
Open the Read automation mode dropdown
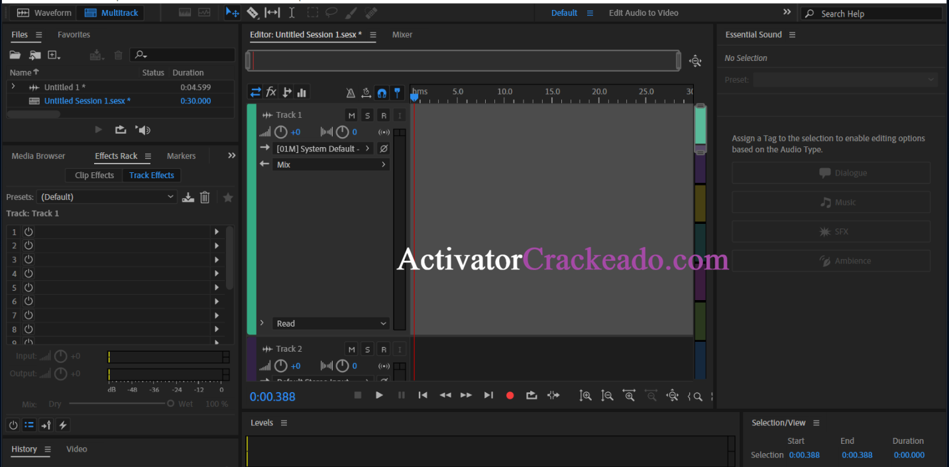[331, 323]
